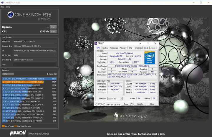Run the OpenGL benchmark
212x137 pixels.
point(53,27)
